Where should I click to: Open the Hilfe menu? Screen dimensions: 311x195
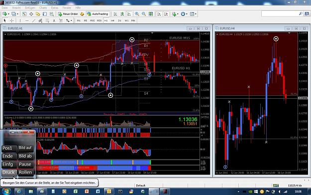78,8
